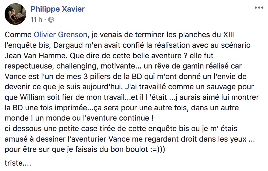This screenshot has width=268, height=171.
Task: Open Philippe Xavier's profile name link
Action: 58,9
